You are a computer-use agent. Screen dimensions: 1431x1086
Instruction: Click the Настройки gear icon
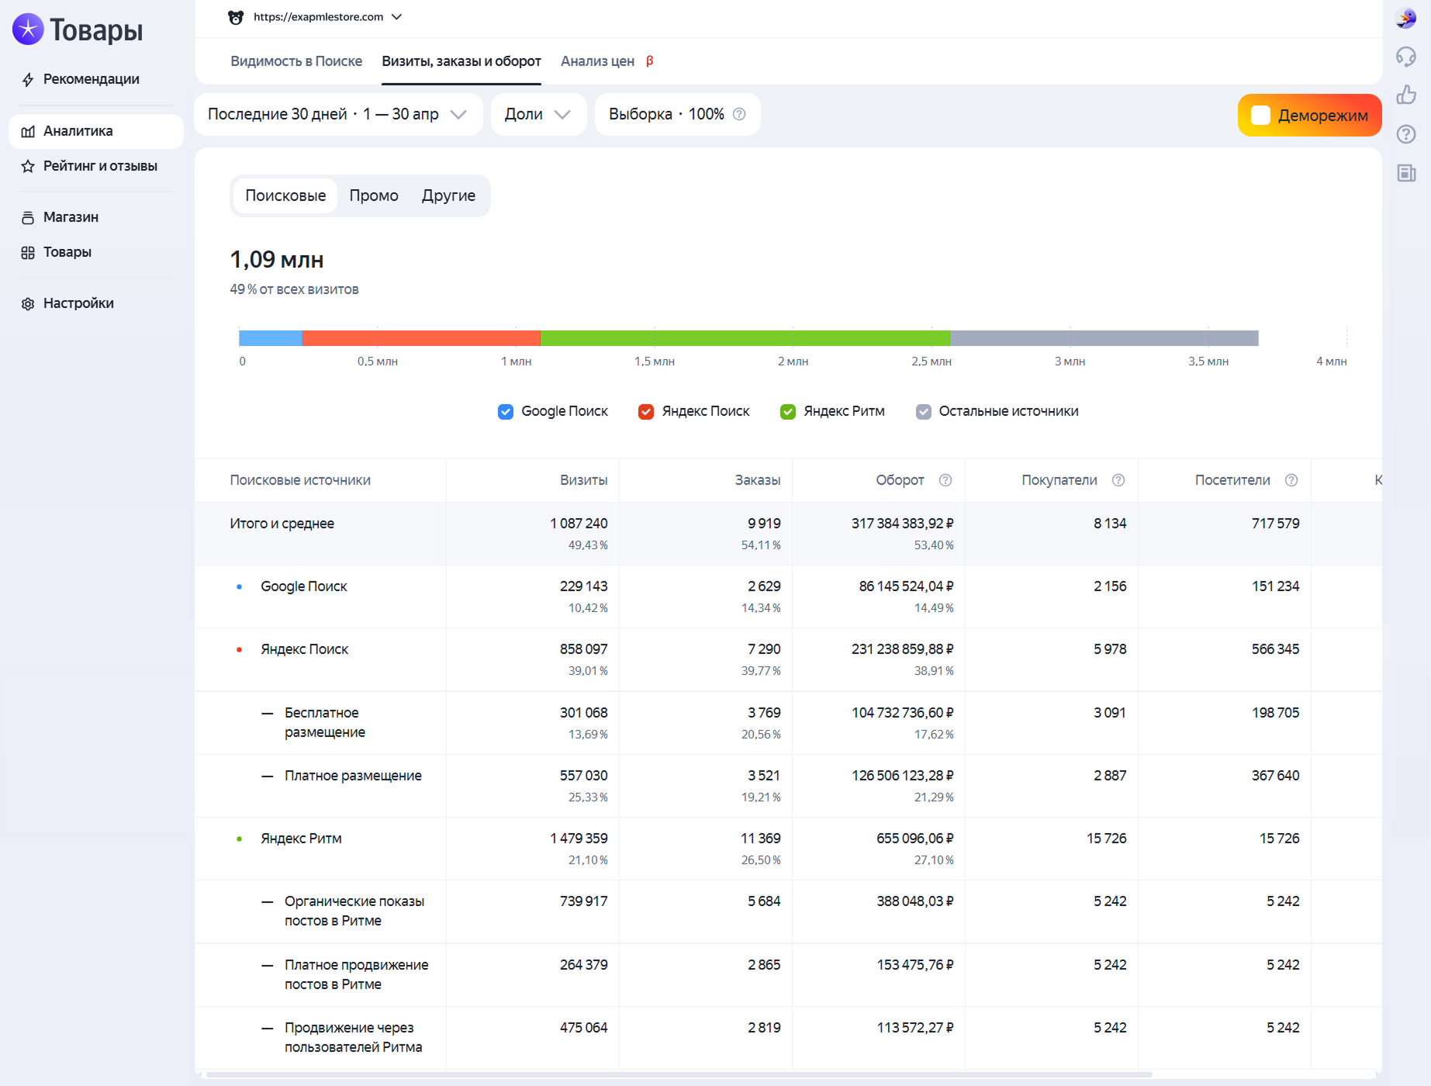tap(28, 303)
